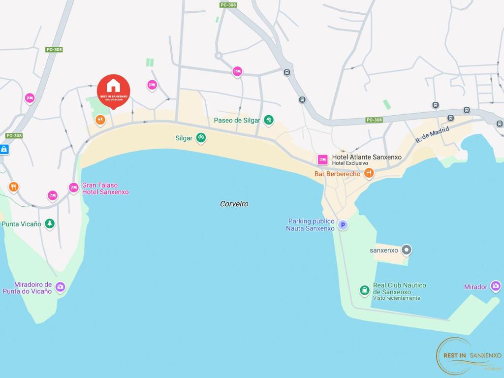Click the Rest in Sanxenxo logo watermark

(470, 356)
